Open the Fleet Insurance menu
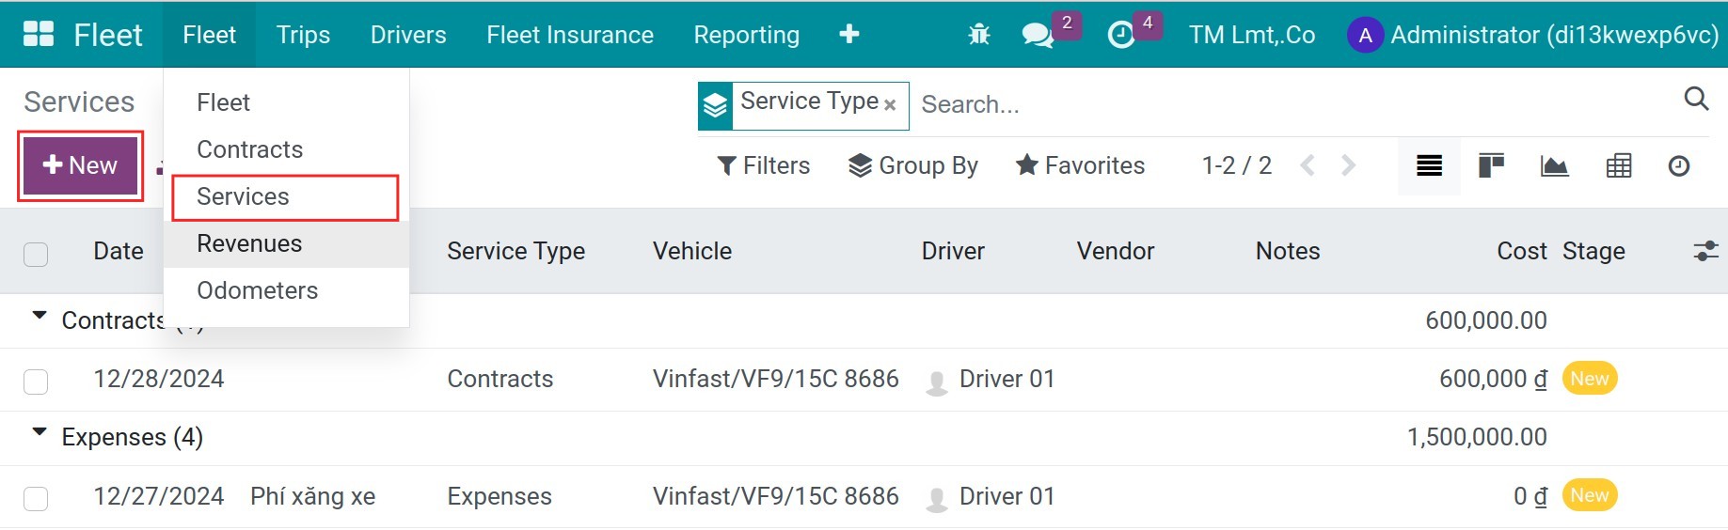1728x530 pixels. click(x=570, y=35)
